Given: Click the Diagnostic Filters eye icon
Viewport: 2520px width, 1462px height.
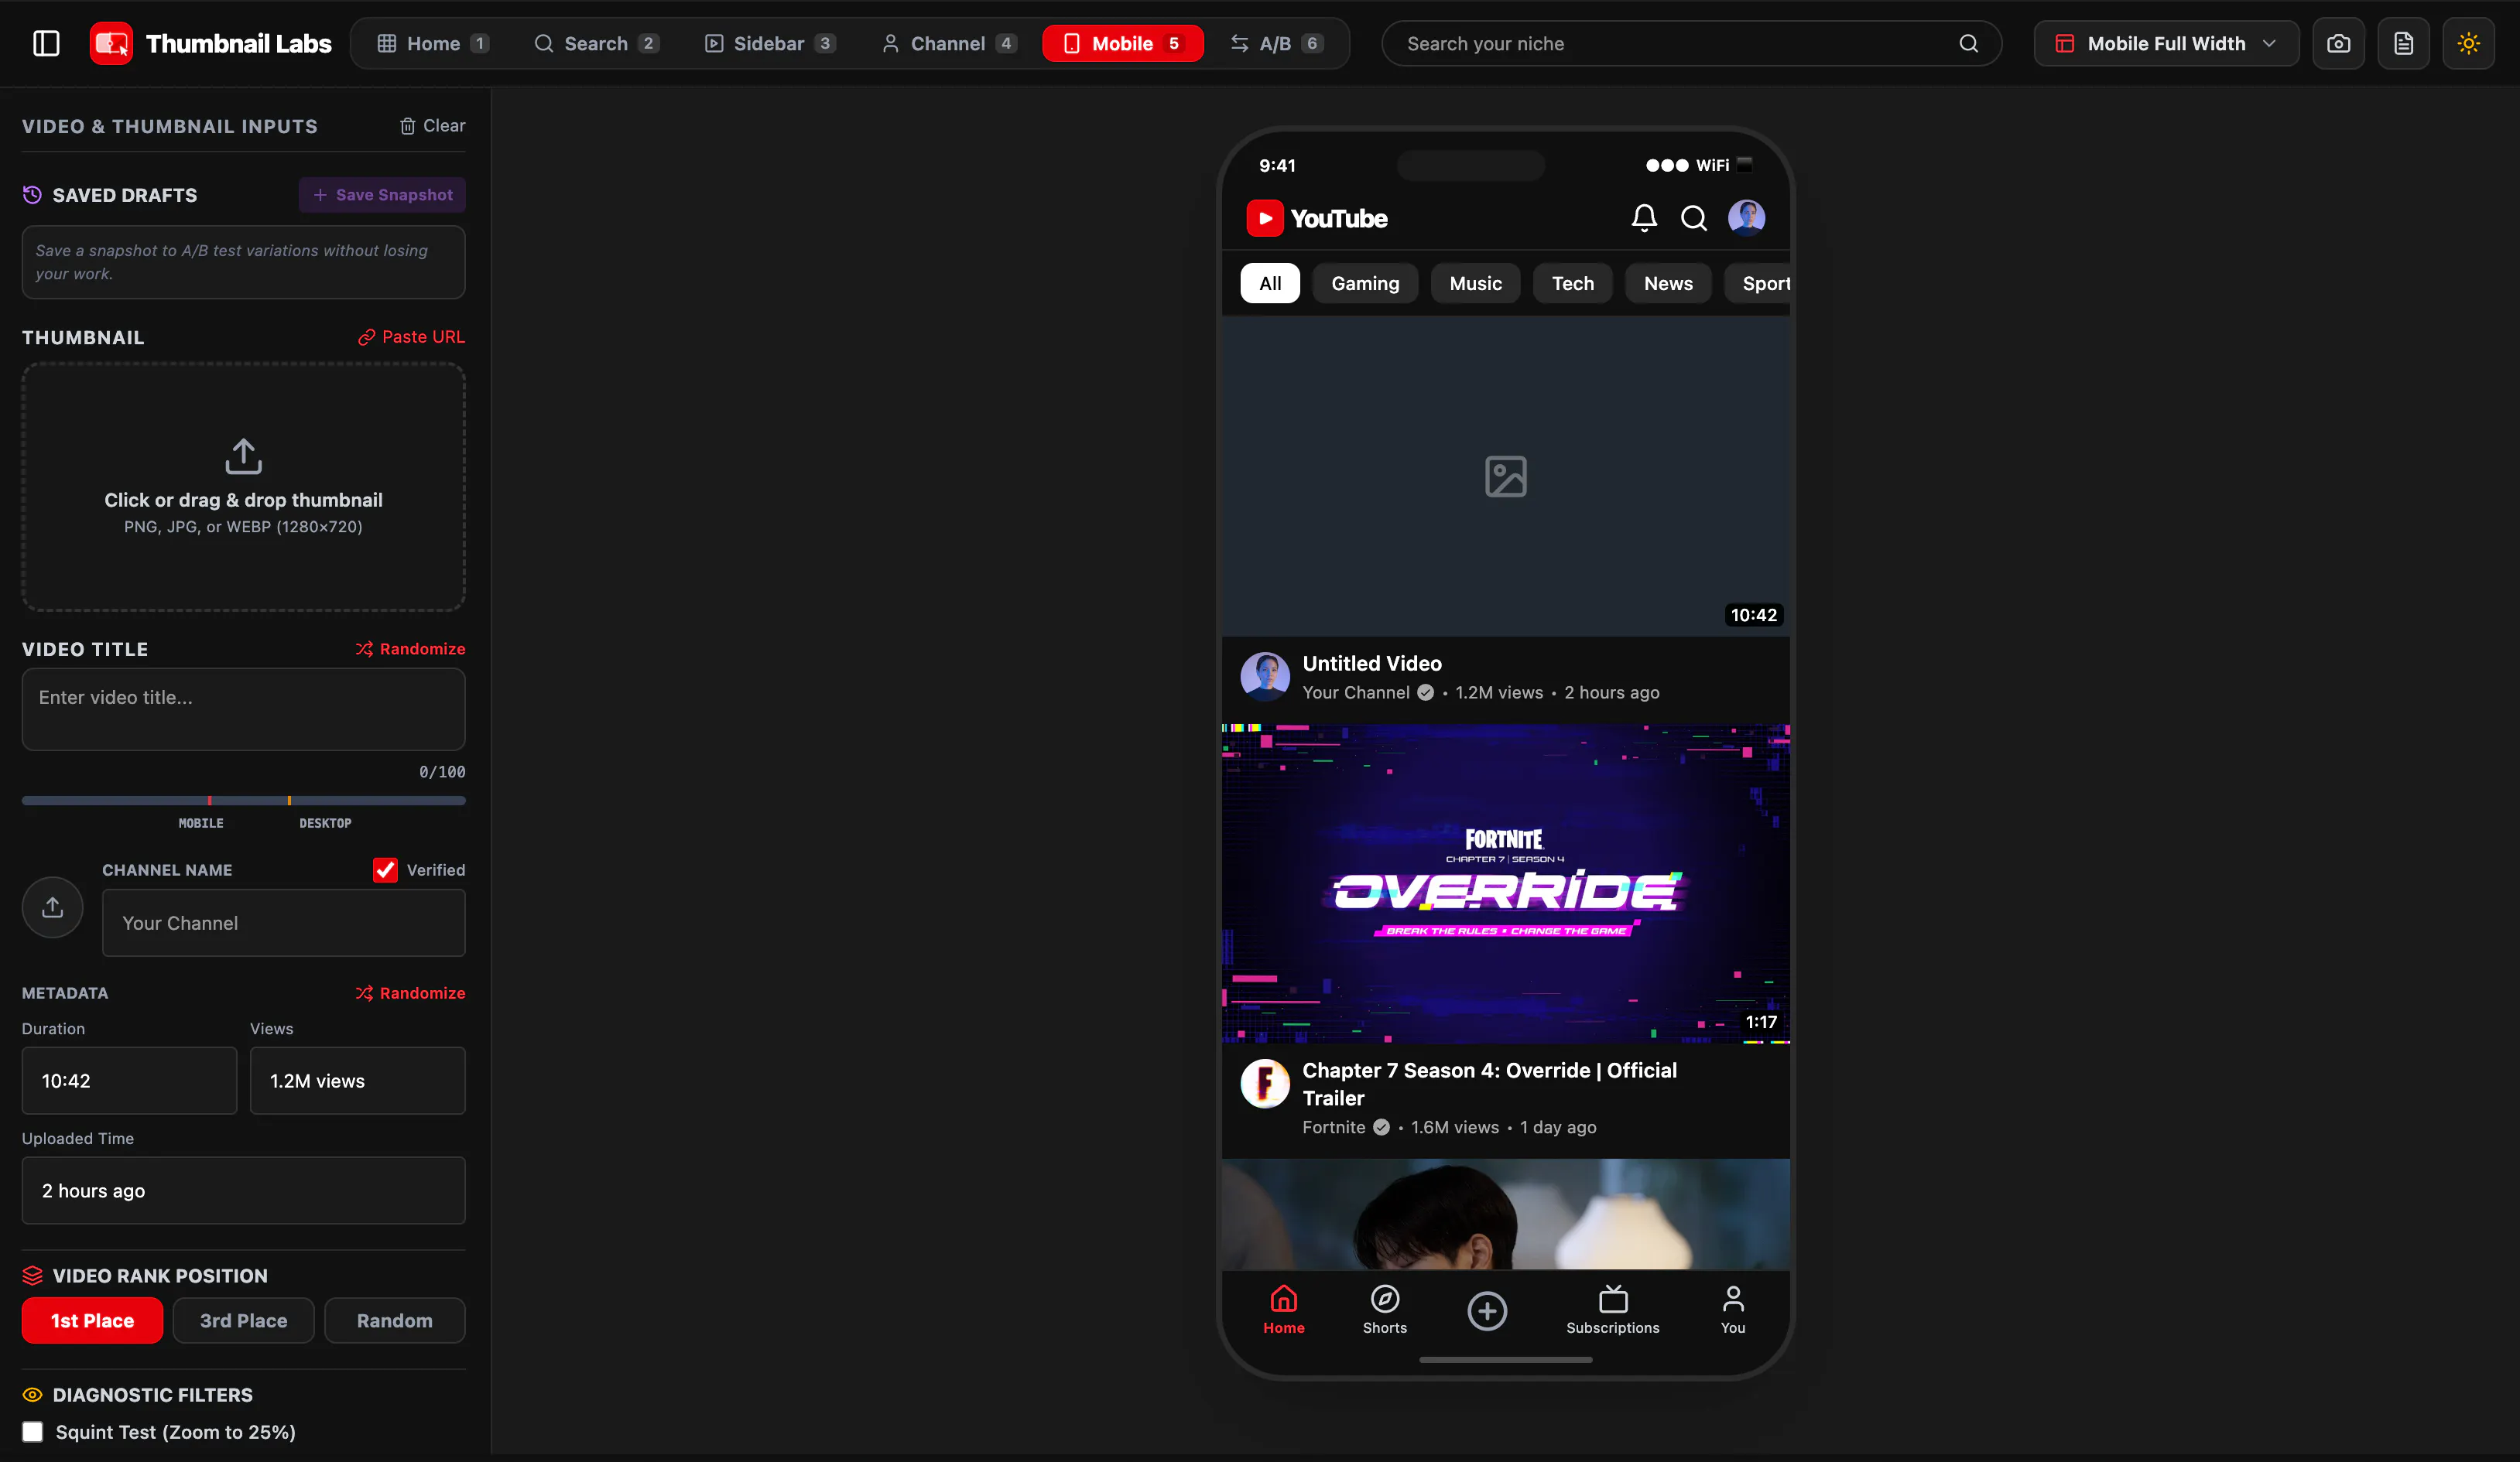Looking at the screenshot, I should [x=32, y=1394].
